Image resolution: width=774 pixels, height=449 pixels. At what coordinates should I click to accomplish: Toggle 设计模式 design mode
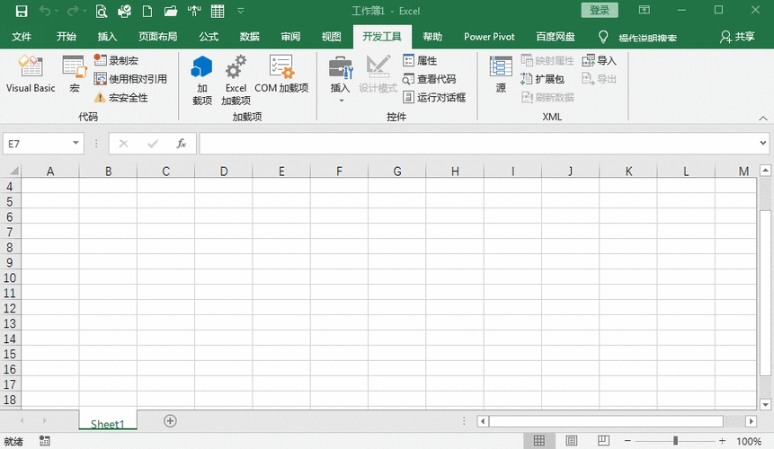378,74
